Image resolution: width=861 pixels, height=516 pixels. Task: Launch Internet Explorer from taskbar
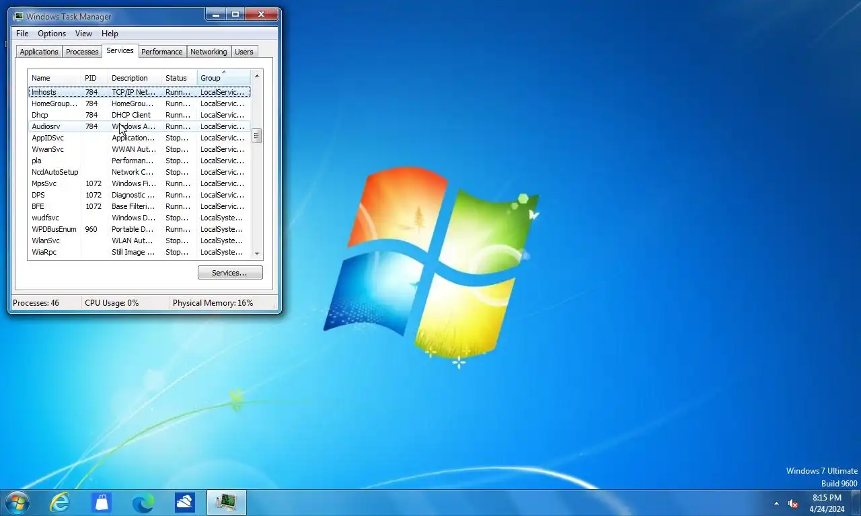(61, 503)
